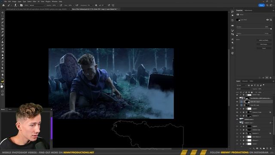Toggle visibility of the Levels 1 layer
The width and height of the screenshot is (275, 155).
[x=237, y=144]
